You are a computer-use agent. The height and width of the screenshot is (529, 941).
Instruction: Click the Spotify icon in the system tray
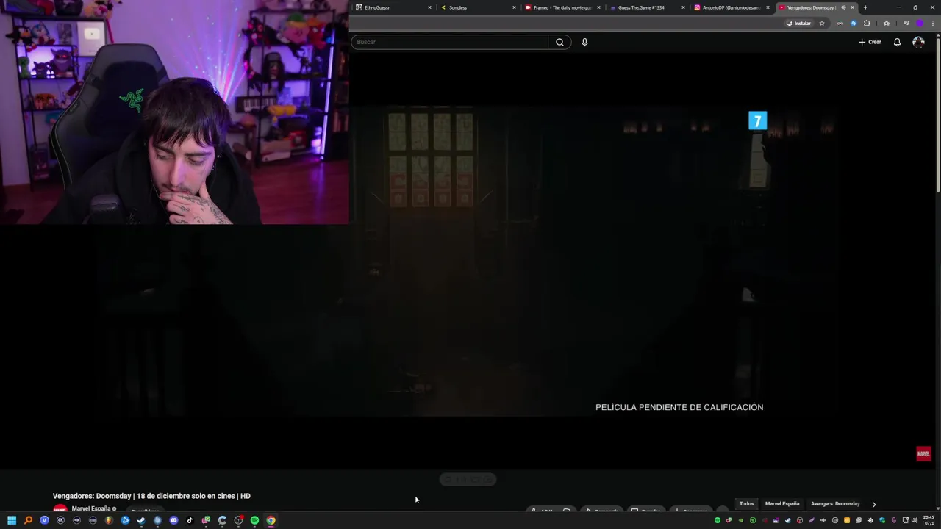718,520
